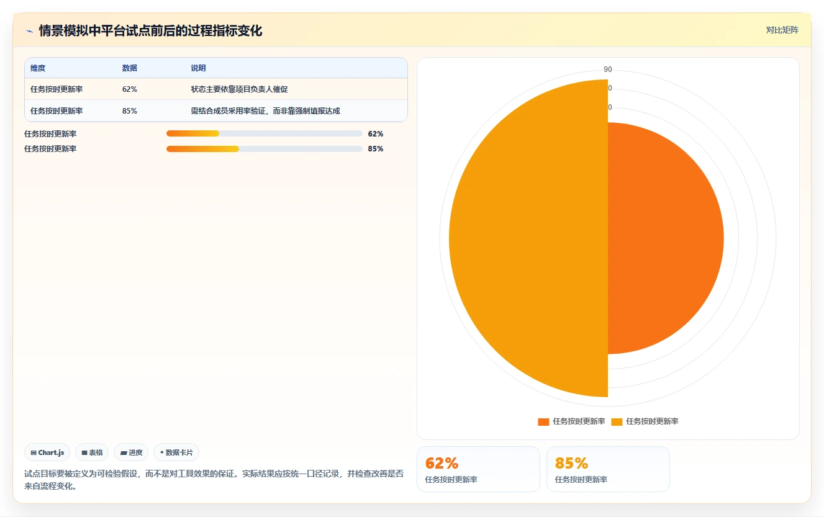Image resolution: width=824 pixels, height=517 pixels.
Task: Toggle the amber legend swatch
Action: [x=617, y=422]
